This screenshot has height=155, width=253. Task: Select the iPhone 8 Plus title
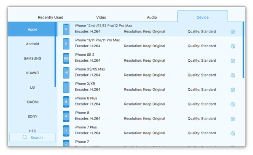click(86, 98)
